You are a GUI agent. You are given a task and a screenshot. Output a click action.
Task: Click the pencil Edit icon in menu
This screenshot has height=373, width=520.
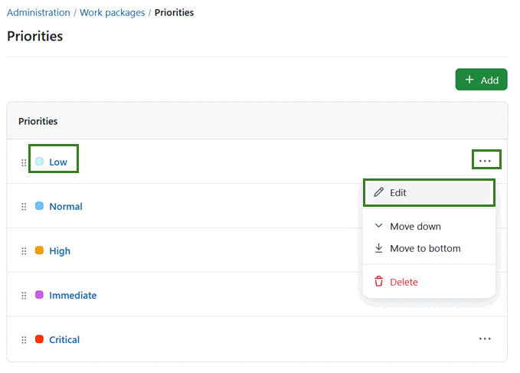(x=378, y=193)
